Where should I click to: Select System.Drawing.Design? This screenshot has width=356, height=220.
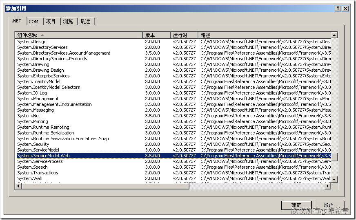pos(174,70)
